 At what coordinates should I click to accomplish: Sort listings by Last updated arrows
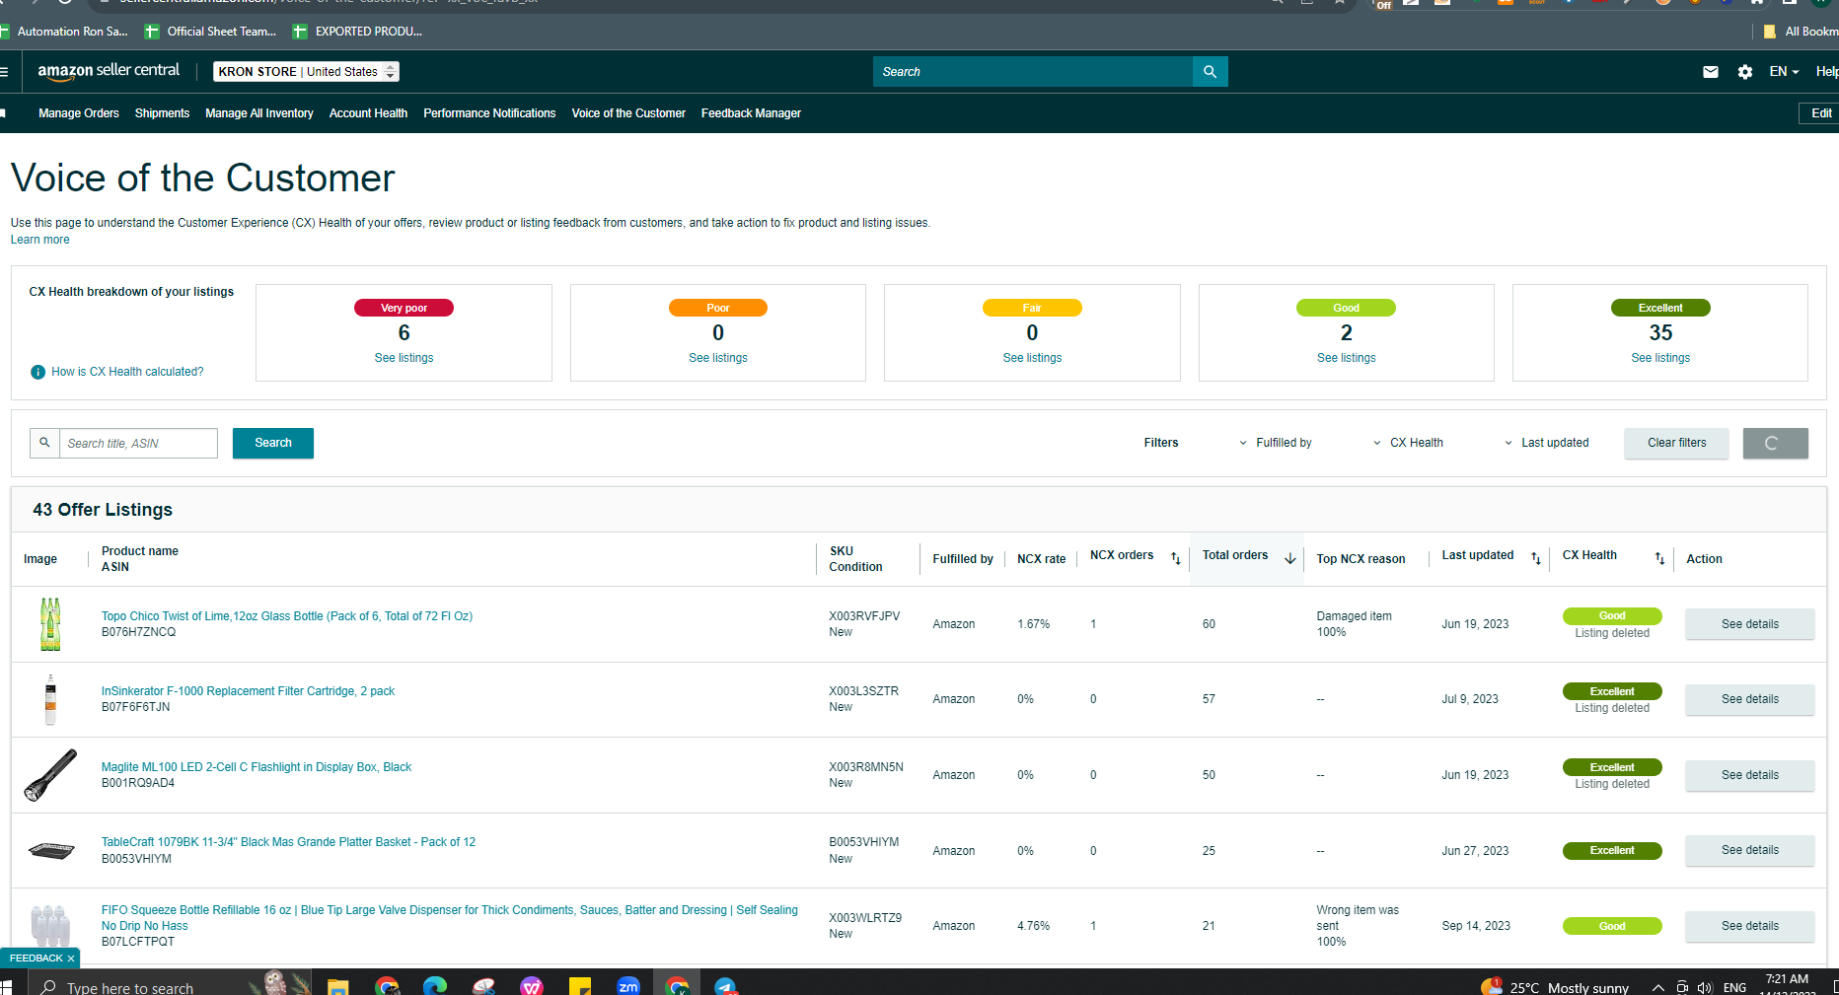click(1536, 558)
